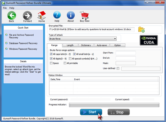Click the Buy Now shopping cart icon
The width and height of the screenshot is (166, 122).
tap(85, 15)
